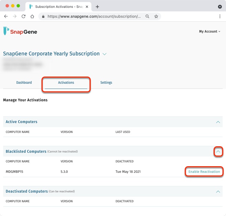This screenshot has width=226, height=216.
Task: Click the date Tue May 18 2021
Action: (128, 172)
